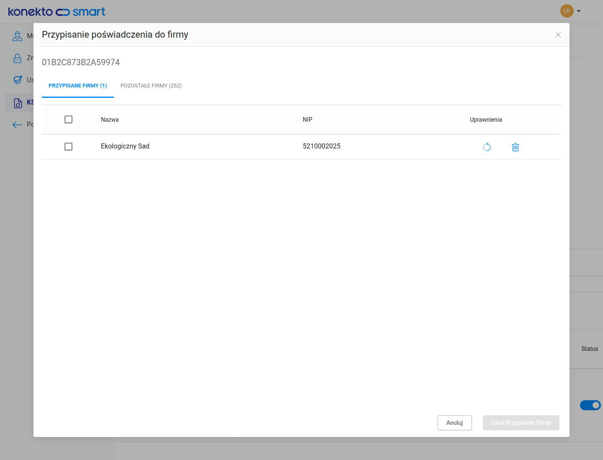
Task: Toggle the blue status switch
Action: pos(590,405)
